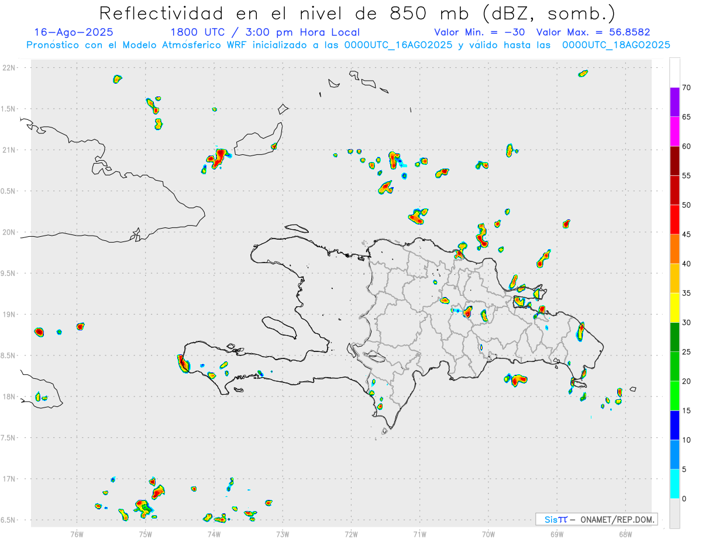Click the dark green 25-30 dBZ colorbar segment
The width and height of the screenshot is (702, 542).
(x=675, y=337)
